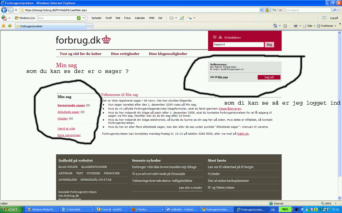
Task: Refresh the page with the green arrows icon
Action: (274, 10)
